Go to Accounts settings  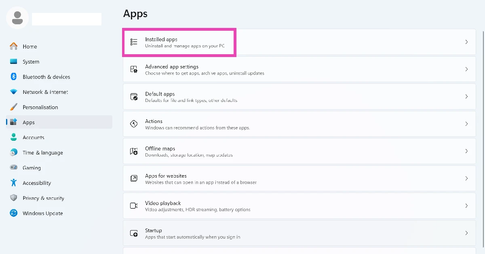tap(33, 137)
